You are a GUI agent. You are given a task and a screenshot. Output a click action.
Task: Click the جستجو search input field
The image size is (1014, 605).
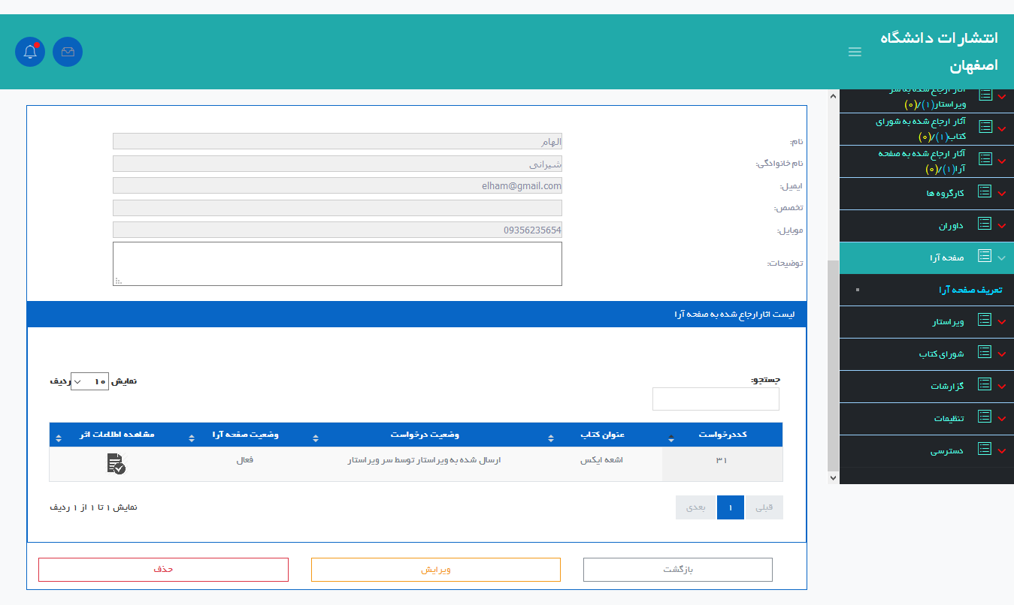tap(715, 399)
